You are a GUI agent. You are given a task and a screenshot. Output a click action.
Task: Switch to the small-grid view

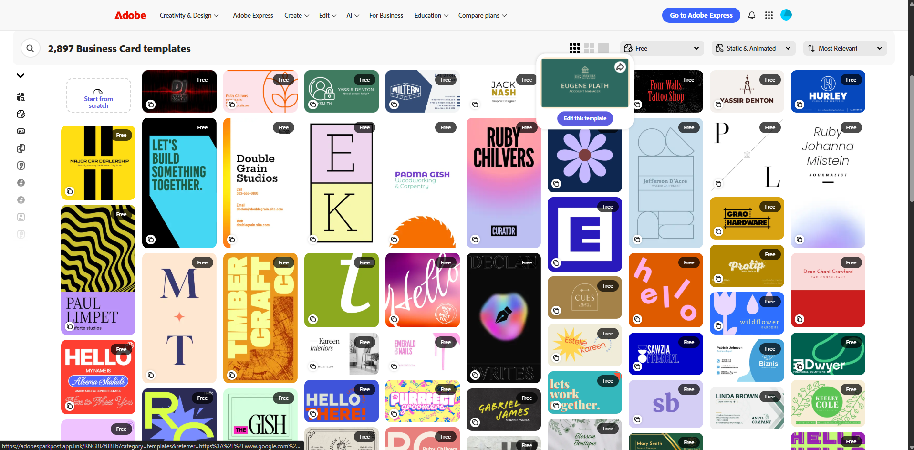point(575,48)
